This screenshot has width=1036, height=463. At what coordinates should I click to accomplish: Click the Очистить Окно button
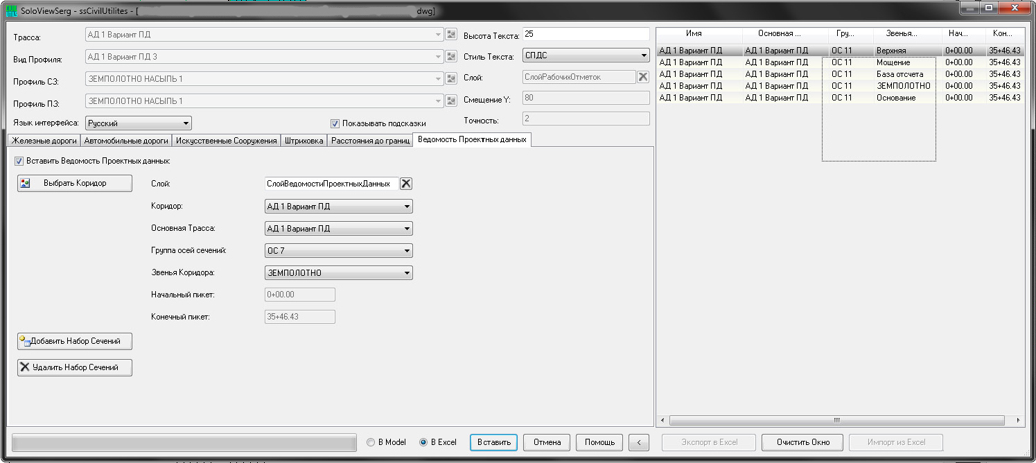(802, 442)
